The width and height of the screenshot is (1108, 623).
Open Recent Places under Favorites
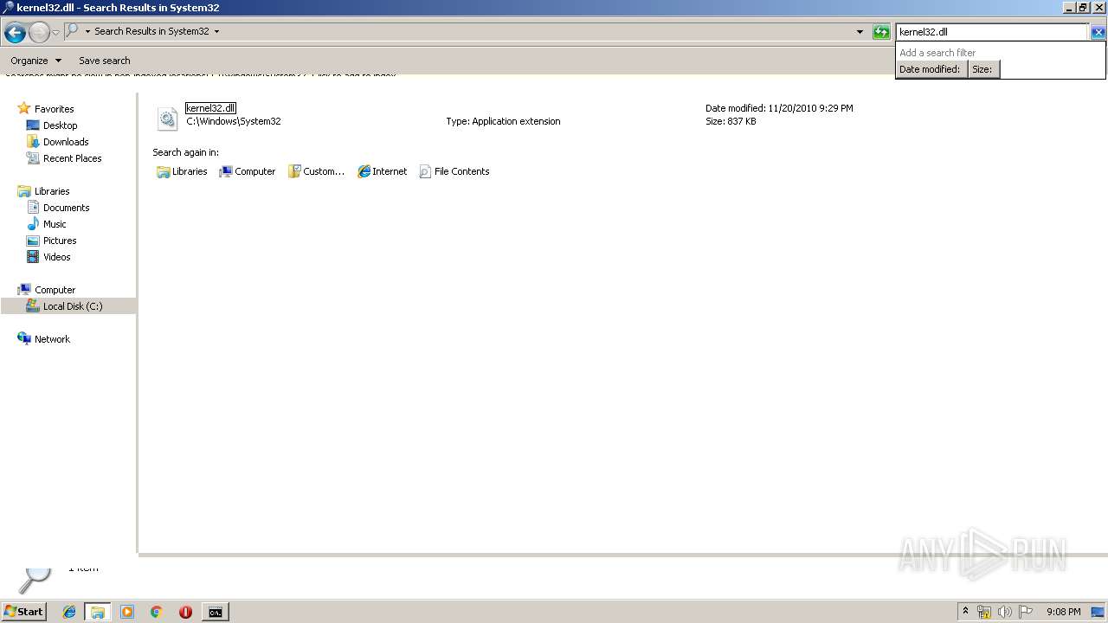pyautogui.click(x=72, y=158)
